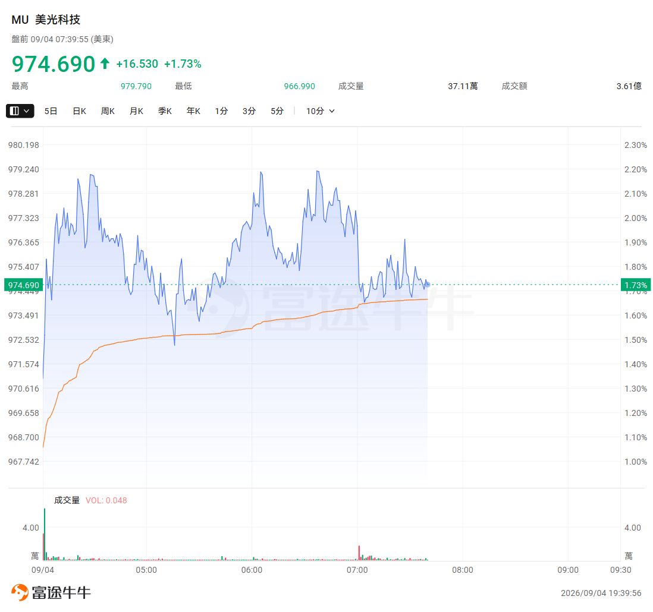
Task: Choose the 1分 interval
Action: [221, 111]
